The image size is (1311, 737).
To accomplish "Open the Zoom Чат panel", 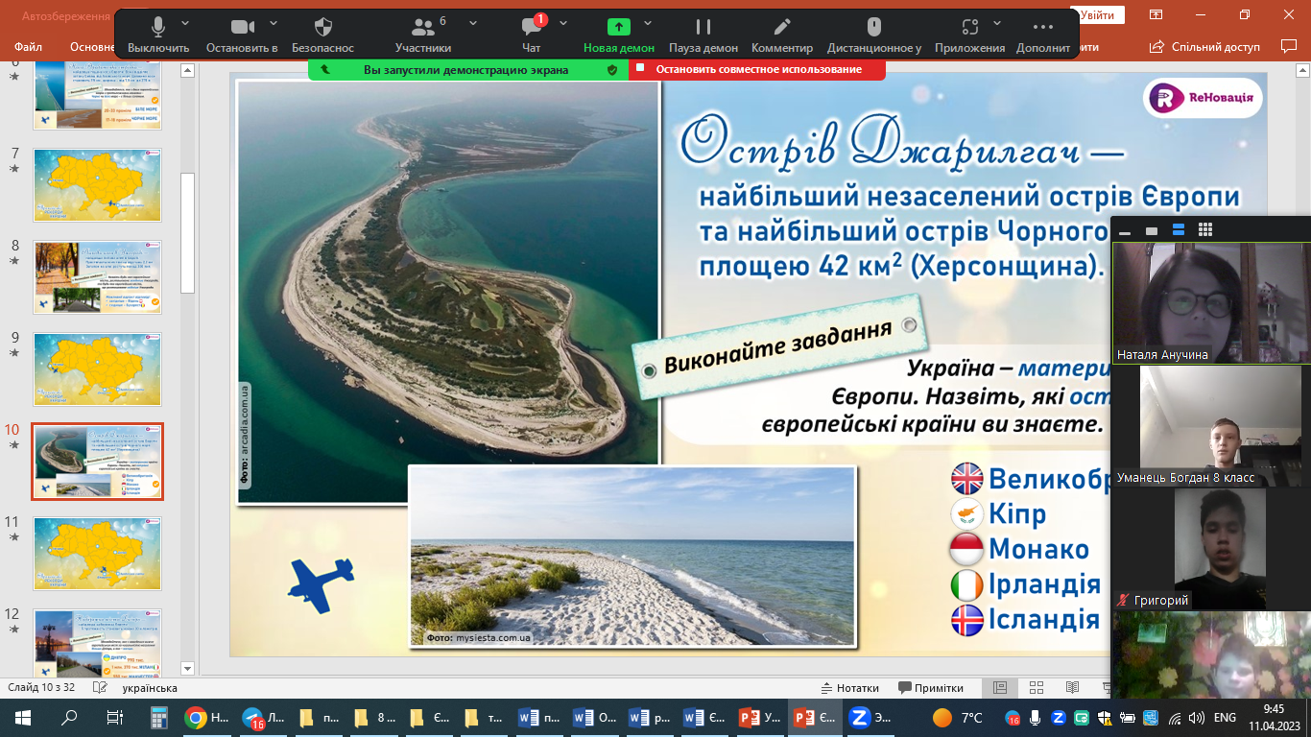I will (532, 35).
